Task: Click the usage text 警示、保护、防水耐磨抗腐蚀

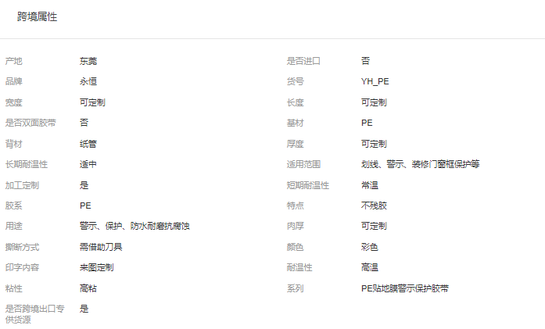Action: 134,227
